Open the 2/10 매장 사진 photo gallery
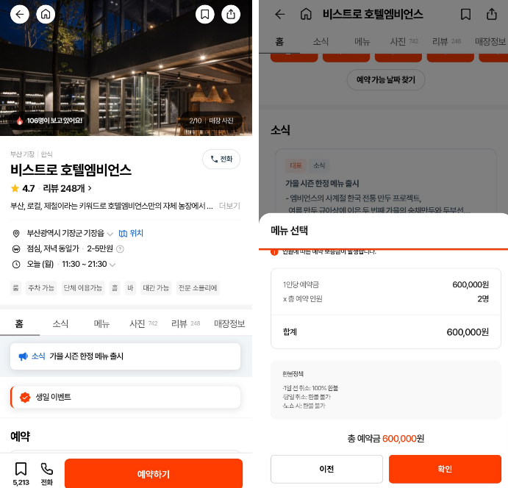The height and width of the screenshot is (488, 508). [211, 121]
